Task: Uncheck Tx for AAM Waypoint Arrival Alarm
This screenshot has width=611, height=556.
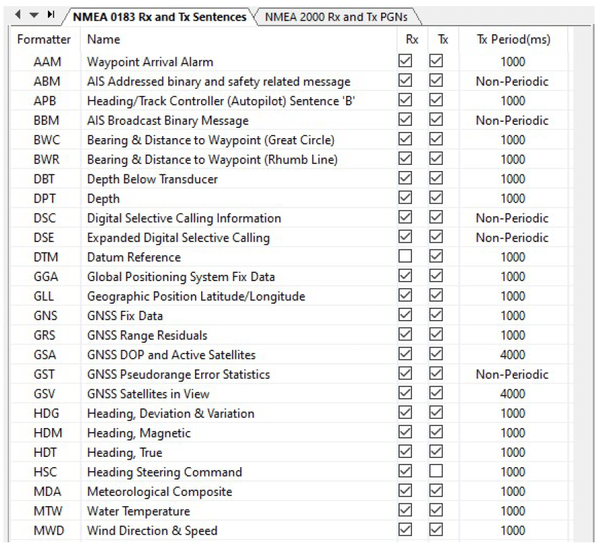Action: pos(436,61)
